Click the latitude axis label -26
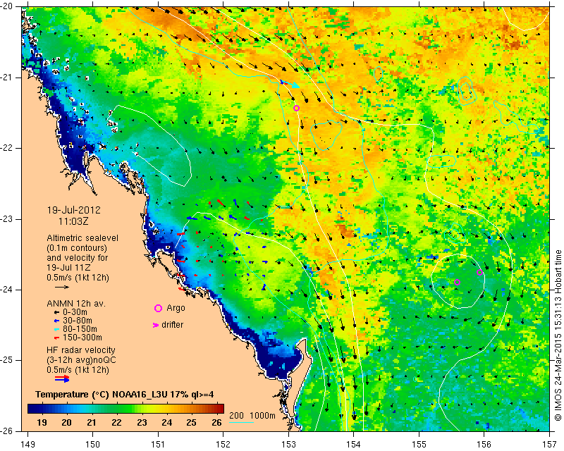The image size is (564, 451). click(8, 431)
